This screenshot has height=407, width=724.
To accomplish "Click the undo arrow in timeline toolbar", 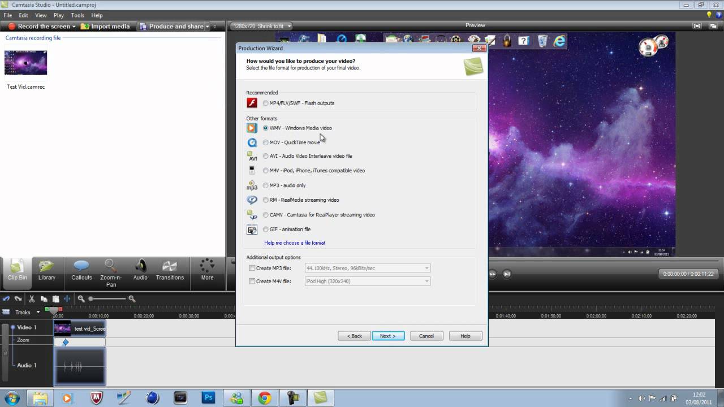I will tap(6, 298).
